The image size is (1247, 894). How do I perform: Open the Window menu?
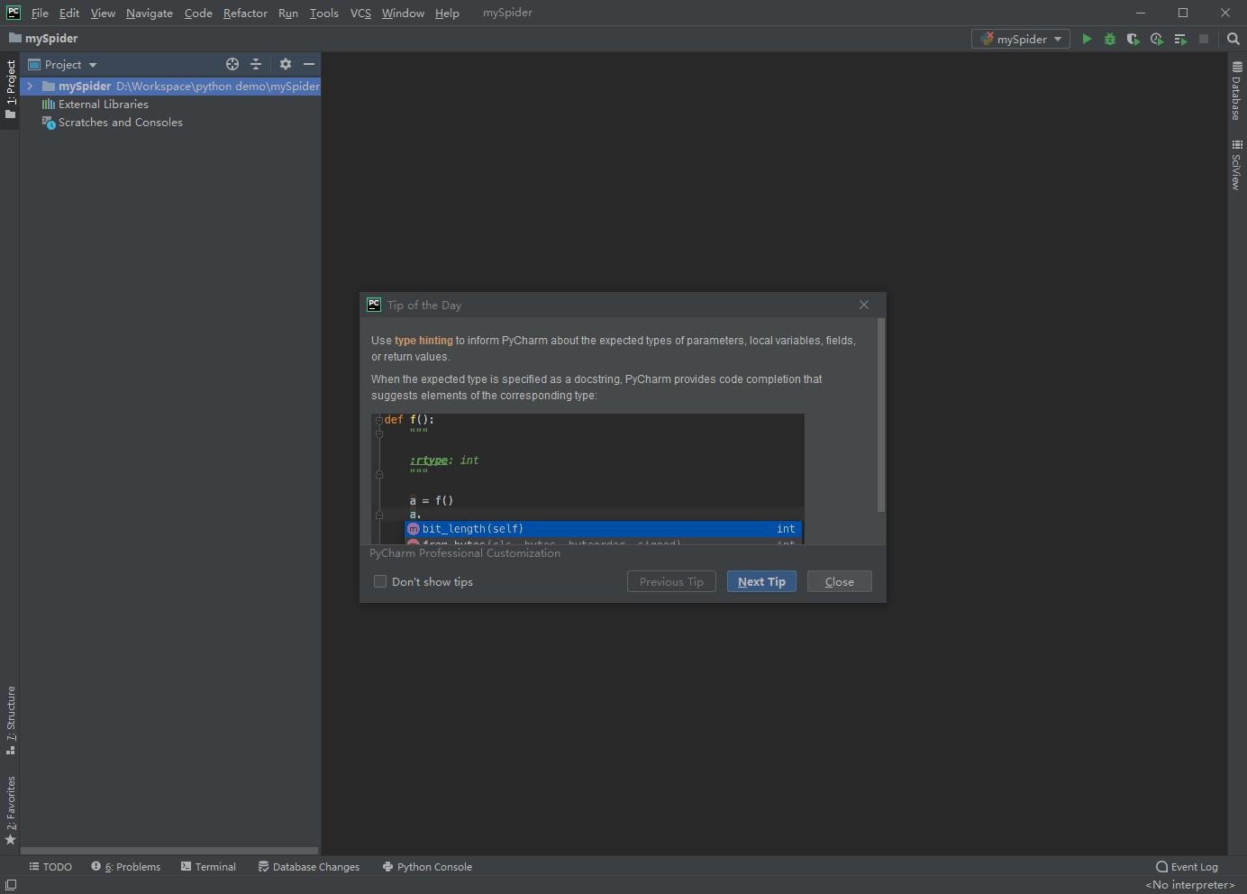point(403,13)
